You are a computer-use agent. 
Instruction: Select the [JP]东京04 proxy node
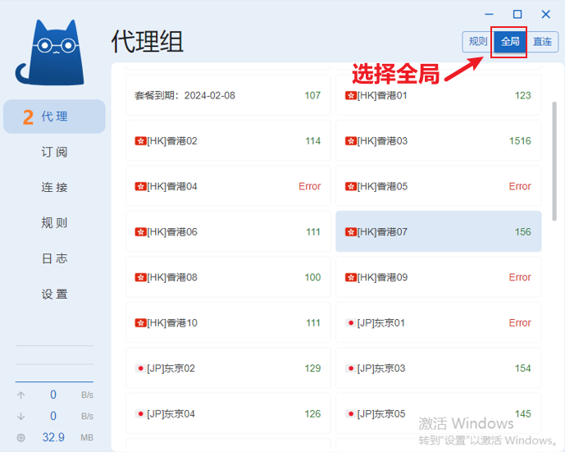click(228, 413)
